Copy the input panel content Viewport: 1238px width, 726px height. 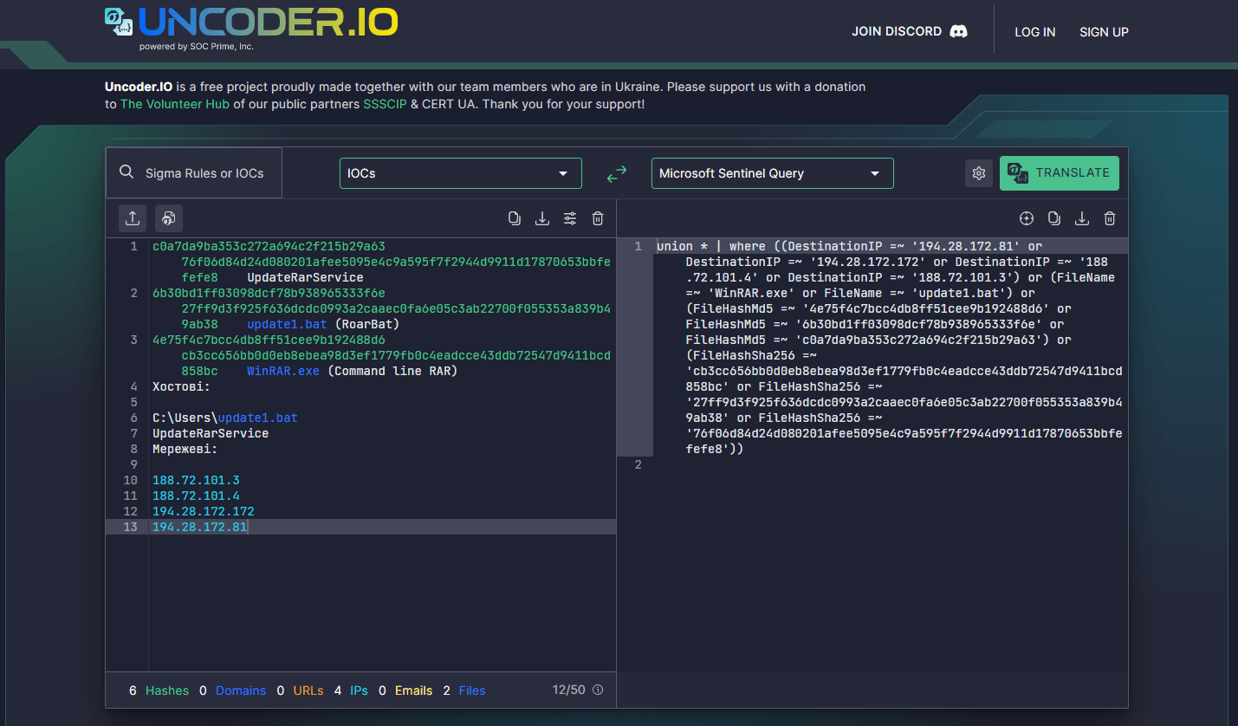click(x=515, y=218)
